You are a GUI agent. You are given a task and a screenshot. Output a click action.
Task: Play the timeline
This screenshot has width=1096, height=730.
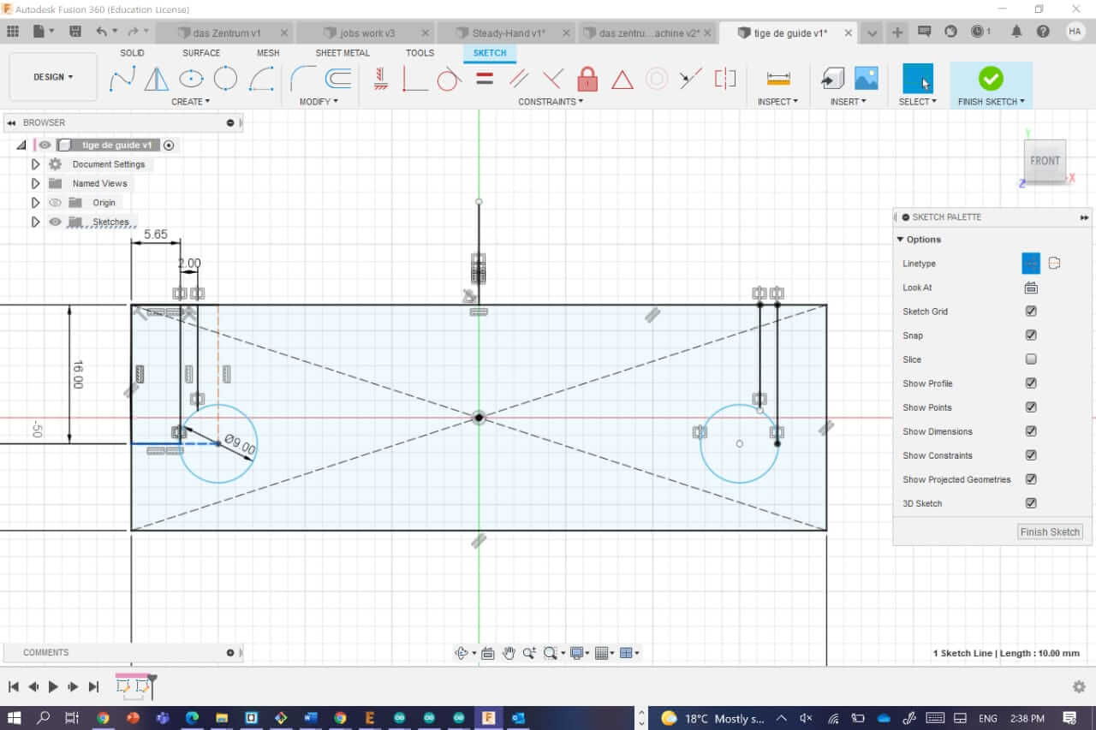point(53,686)
